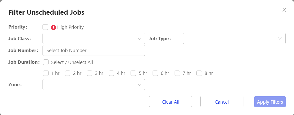Close the Filter Unscheduled Jobs dialog
294x115 pixels.
tap(284, 10)
